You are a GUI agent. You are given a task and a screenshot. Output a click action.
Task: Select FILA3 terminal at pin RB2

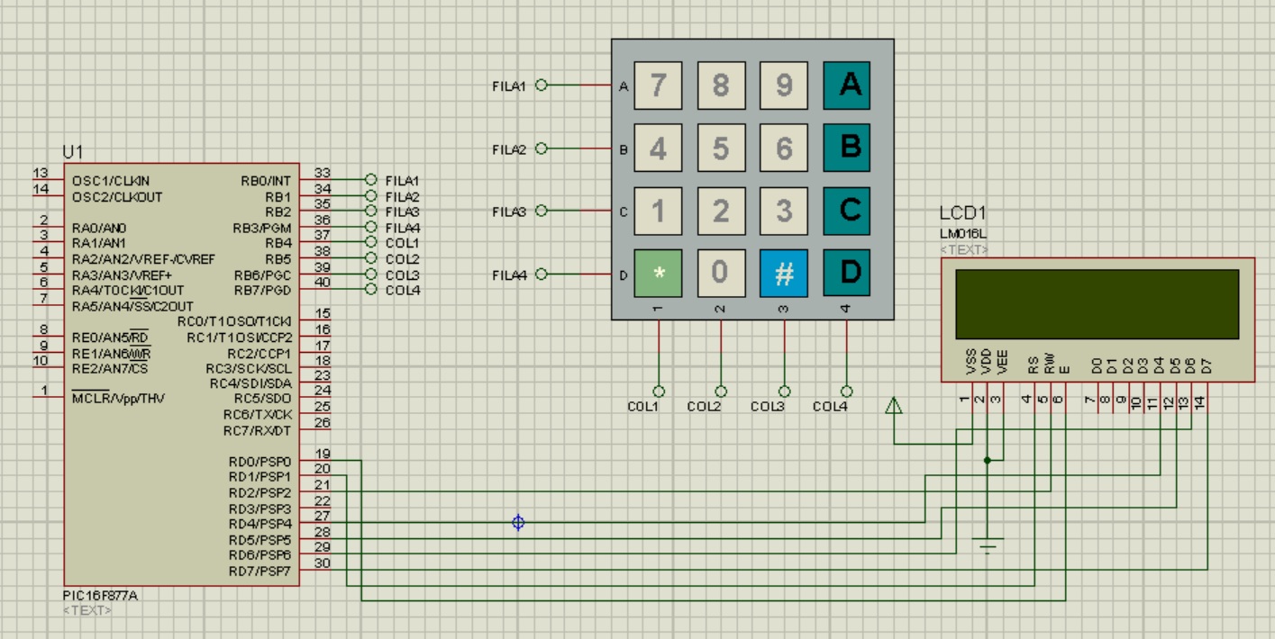coord(369,211)
